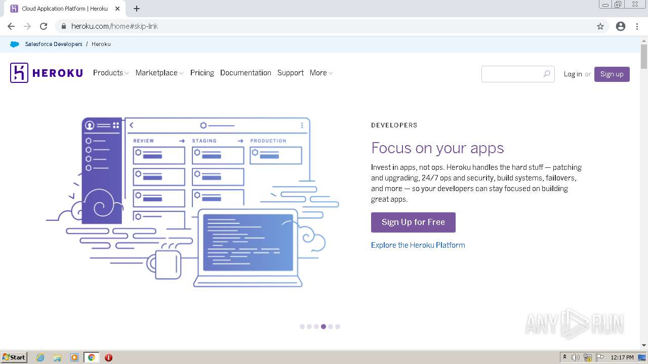The image size is (648, 364).
Task: Select fifth carousel dot
Action: coord(331,327)
